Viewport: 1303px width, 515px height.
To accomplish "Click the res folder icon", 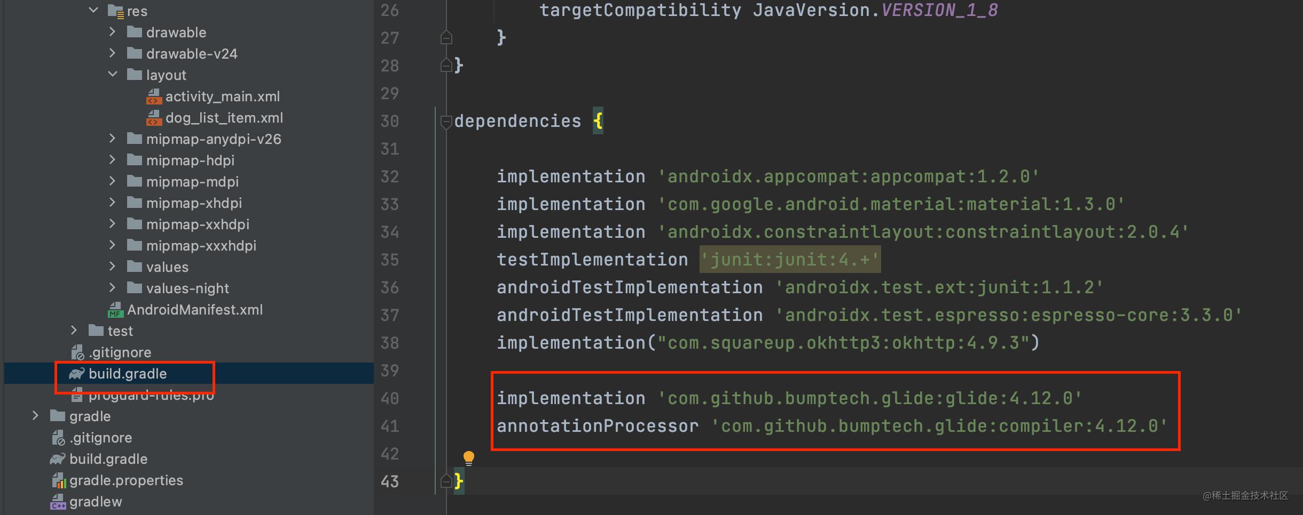I will (115, 11).
